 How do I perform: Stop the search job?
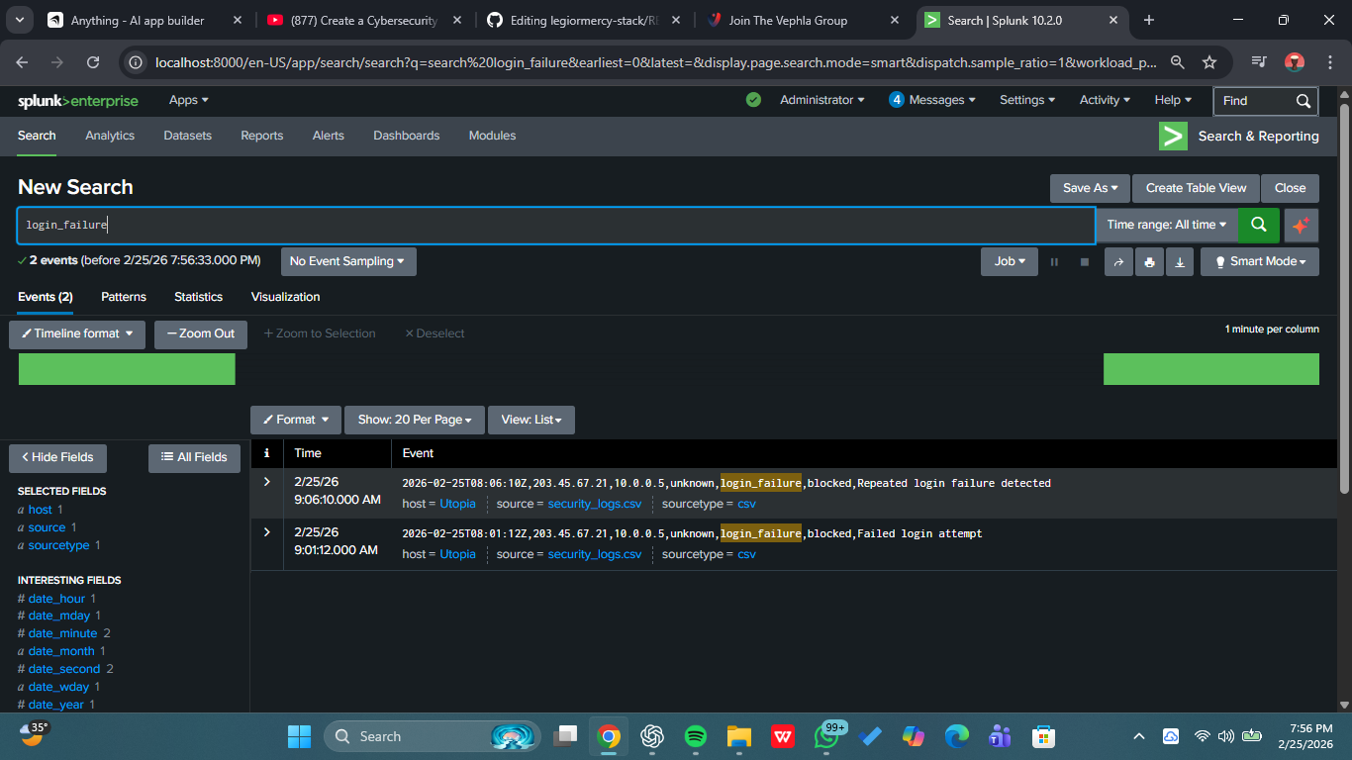[x=1085, y=262]
